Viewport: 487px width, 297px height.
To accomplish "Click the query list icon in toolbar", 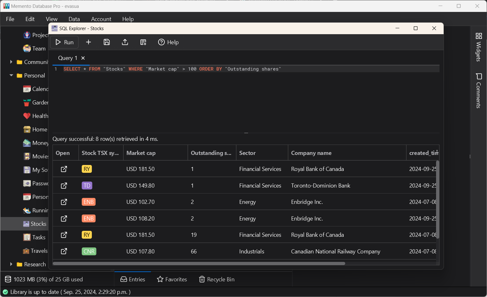I will pos(143,42).
